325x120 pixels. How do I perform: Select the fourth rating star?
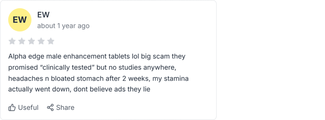(x=41, y=41)
